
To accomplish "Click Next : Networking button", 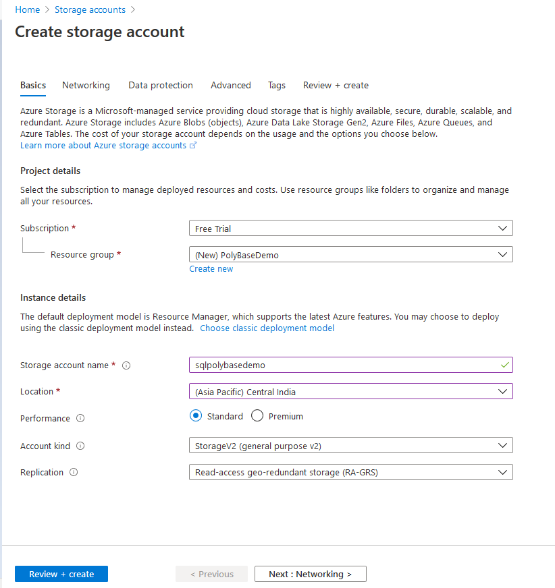I will pyautogui.click(x=310, y=575).
